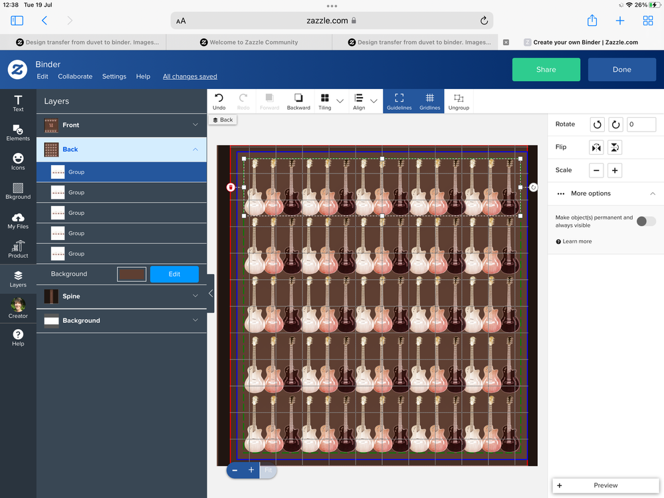Flip object vertically
Image resolution: width=664 pixels, height=498 pixels.
click(x=614, y=148)
